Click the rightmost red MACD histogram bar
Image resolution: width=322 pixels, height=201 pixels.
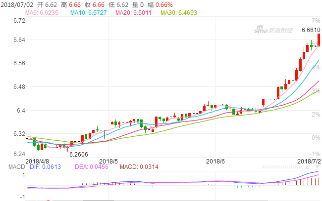[319, 180]
